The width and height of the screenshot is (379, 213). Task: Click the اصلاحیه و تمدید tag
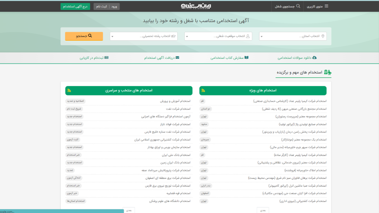[75, 101]
